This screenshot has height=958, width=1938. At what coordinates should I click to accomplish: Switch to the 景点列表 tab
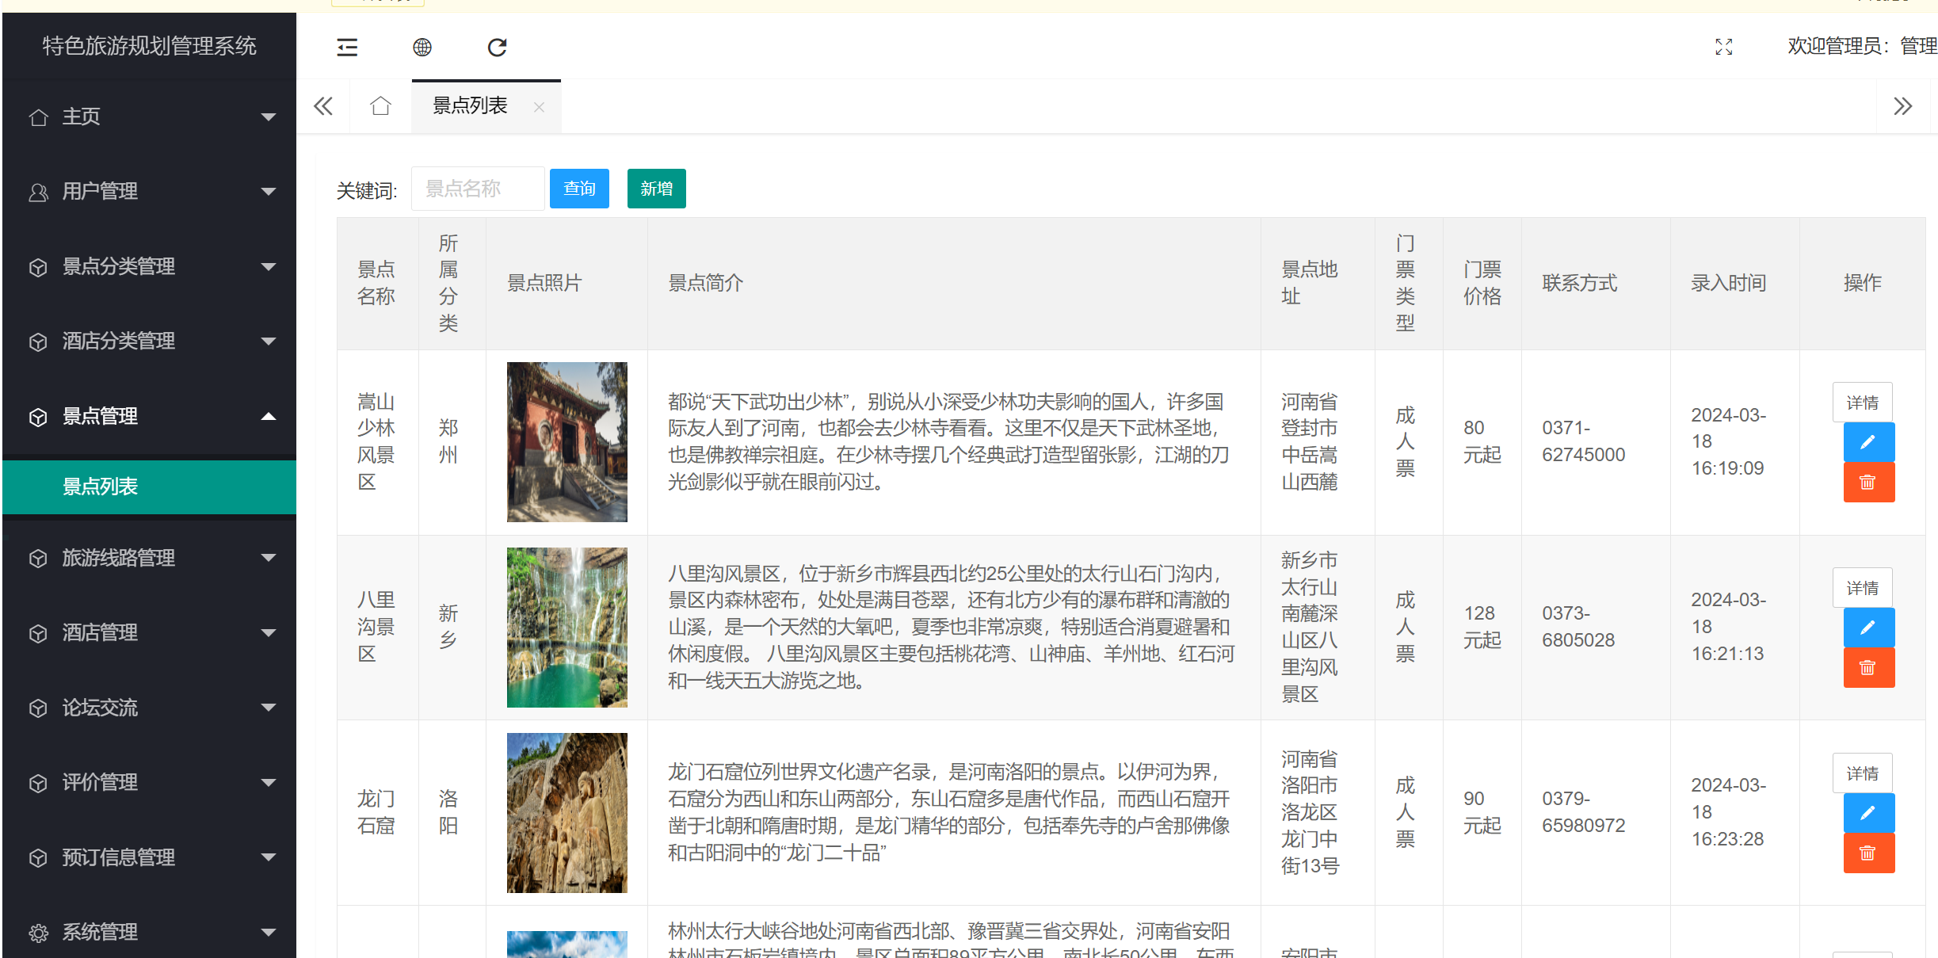click(470, 105)
